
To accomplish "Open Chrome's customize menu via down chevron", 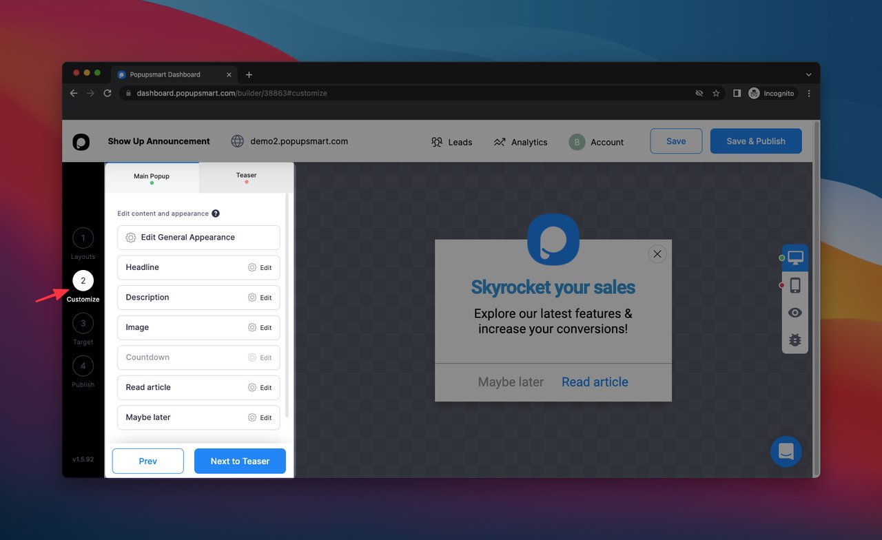I will pos(808,74).
